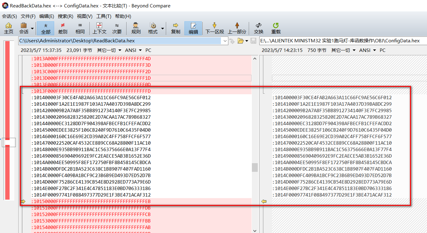Click the 格式 file format icon
Viewport: 427px width, 233px height.
tap(153, 28)
